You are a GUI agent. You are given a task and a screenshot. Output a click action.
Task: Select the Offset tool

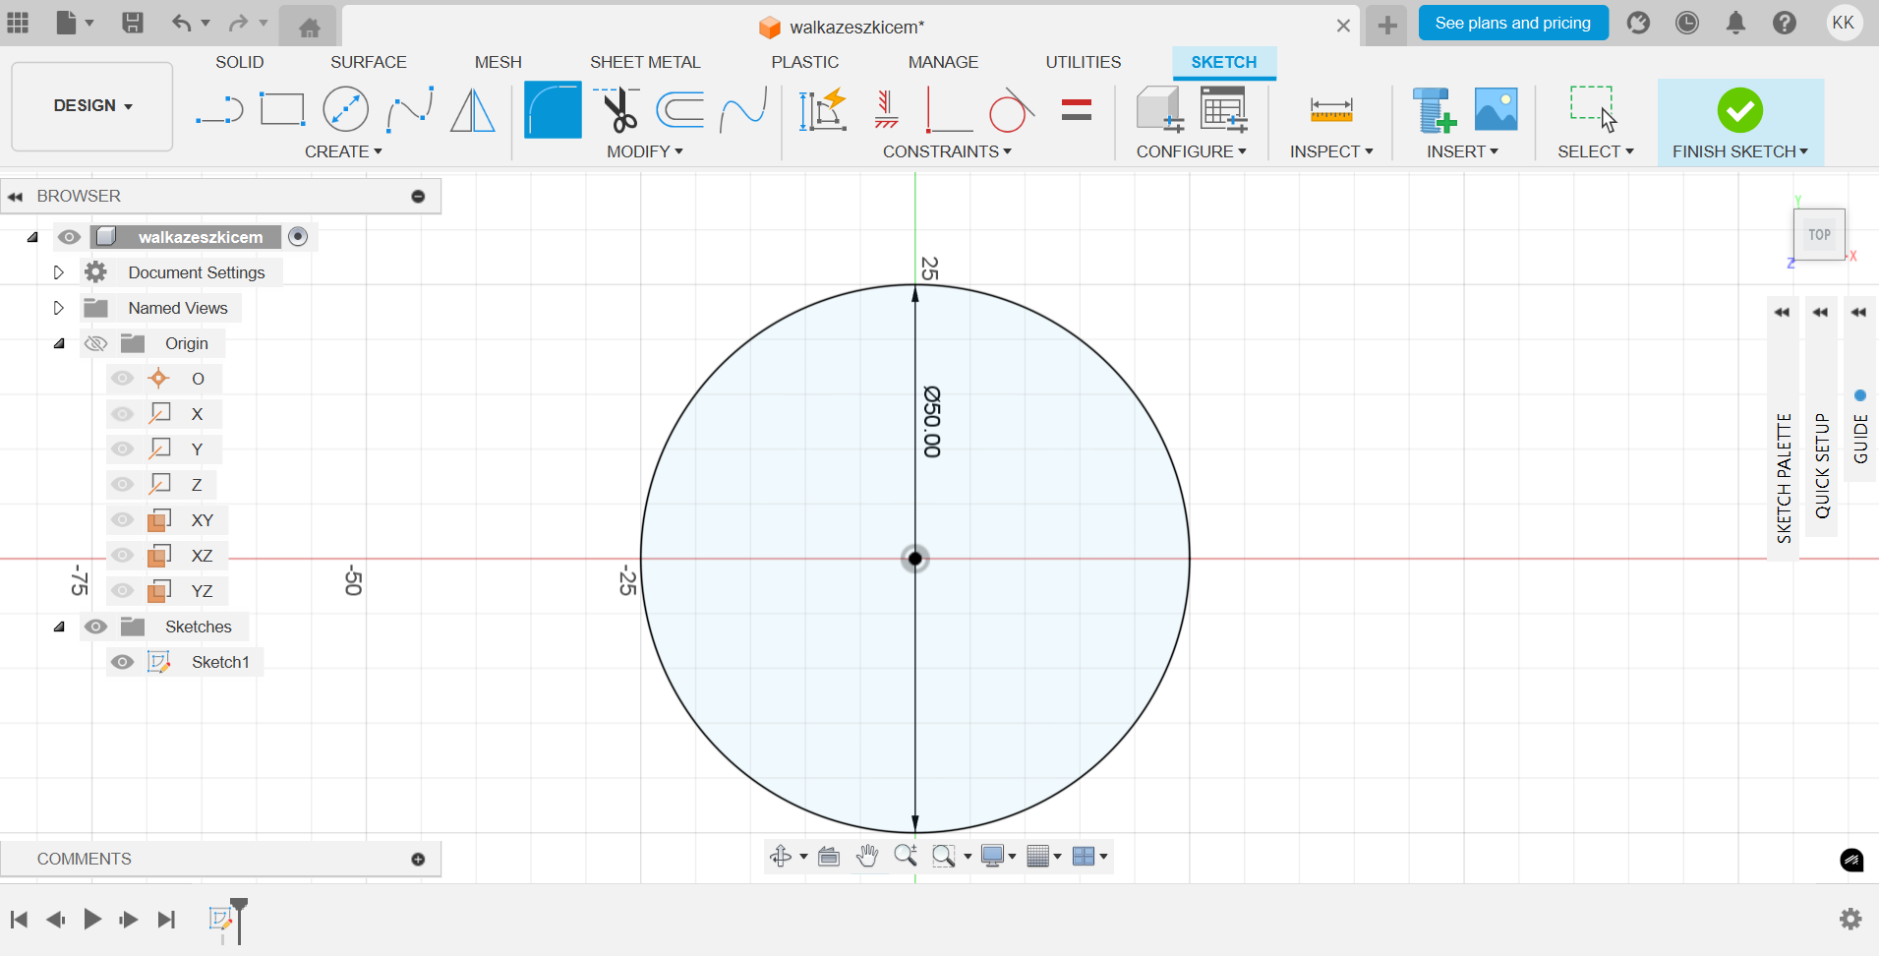(680, 109)
